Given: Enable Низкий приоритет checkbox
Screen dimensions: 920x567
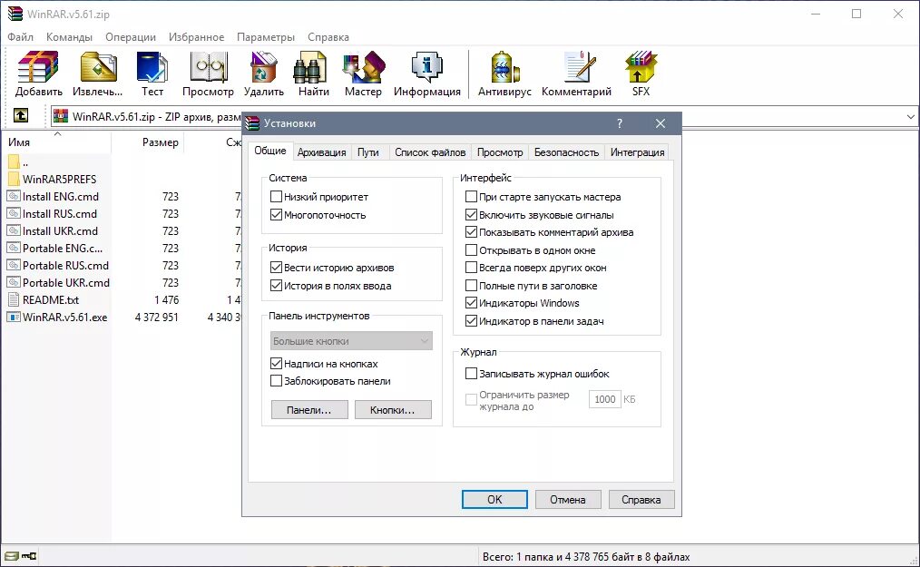Looking at the screenshot, I should click(277, 197).
